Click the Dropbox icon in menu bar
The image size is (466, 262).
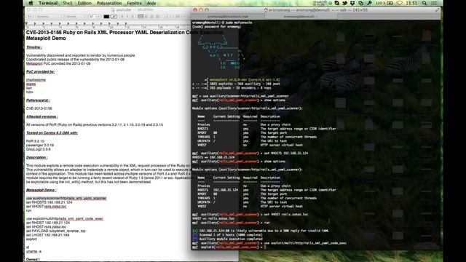pyautogui.click(x=352, y=3)
